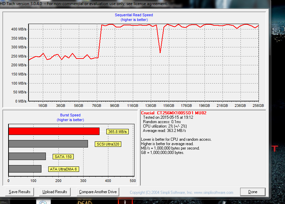Click the Crucial CT256MX100SSD1 MU02 drive name
Screen dimensions: 285x204
coord(174,113)
